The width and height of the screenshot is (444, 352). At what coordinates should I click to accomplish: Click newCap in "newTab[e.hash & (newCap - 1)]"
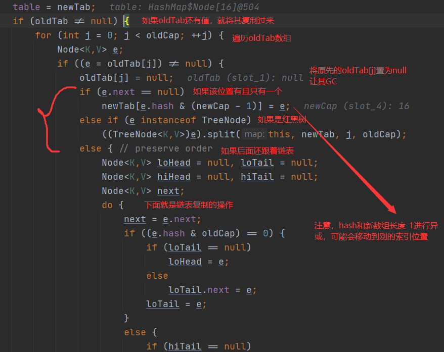tap(212, 106)
